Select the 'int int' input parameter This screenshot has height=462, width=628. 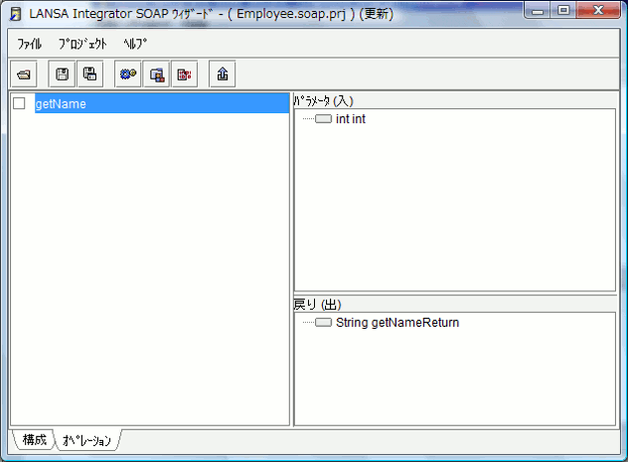[x=351, y=119]
